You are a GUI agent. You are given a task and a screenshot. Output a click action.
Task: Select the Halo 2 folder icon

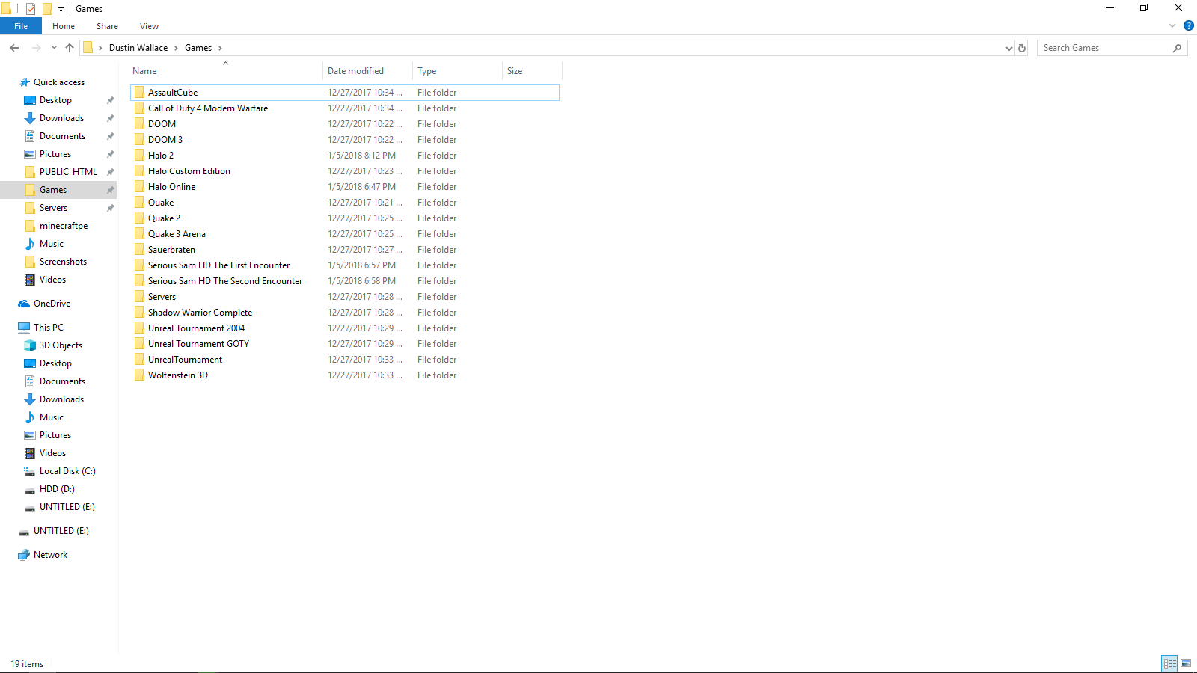(139, 156)
